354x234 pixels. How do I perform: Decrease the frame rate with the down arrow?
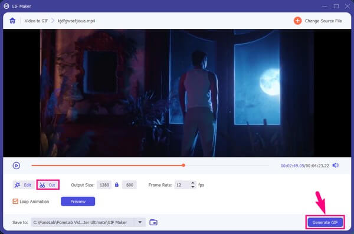tap(193, 187)
